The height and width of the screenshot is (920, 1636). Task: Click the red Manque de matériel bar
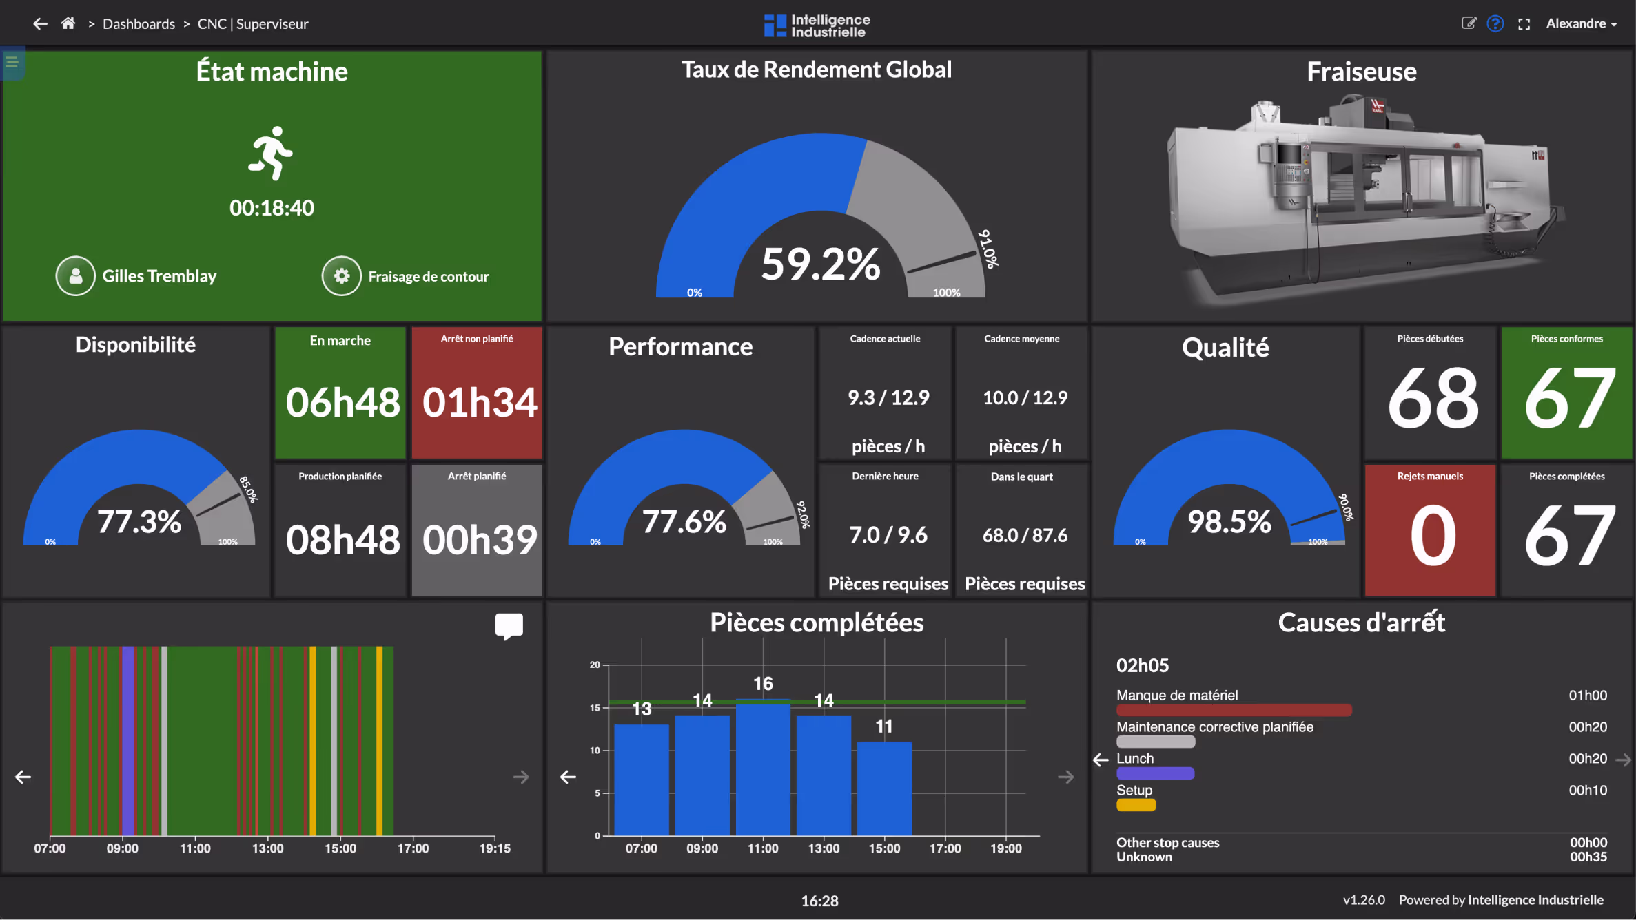(1234, 710)
